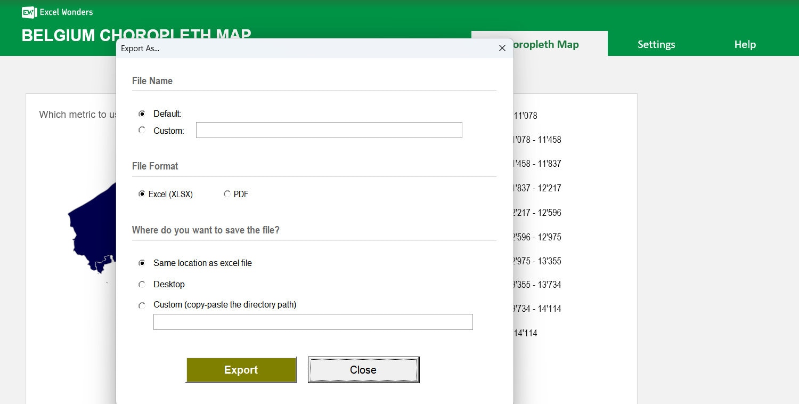799x404 pixels.
Task: Select Desktop as the save location
Action: click(x=142, y=284)
